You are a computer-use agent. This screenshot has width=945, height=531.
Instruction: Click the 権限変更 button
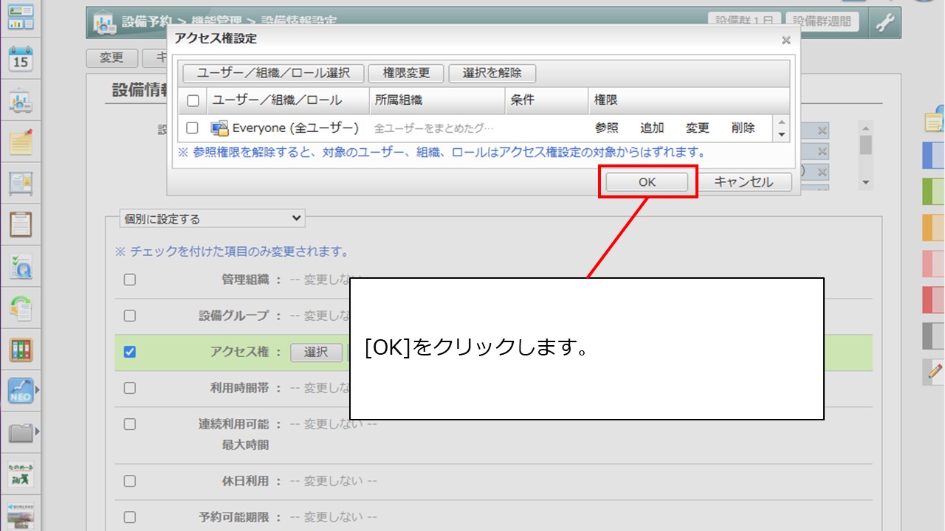point(406,73)
